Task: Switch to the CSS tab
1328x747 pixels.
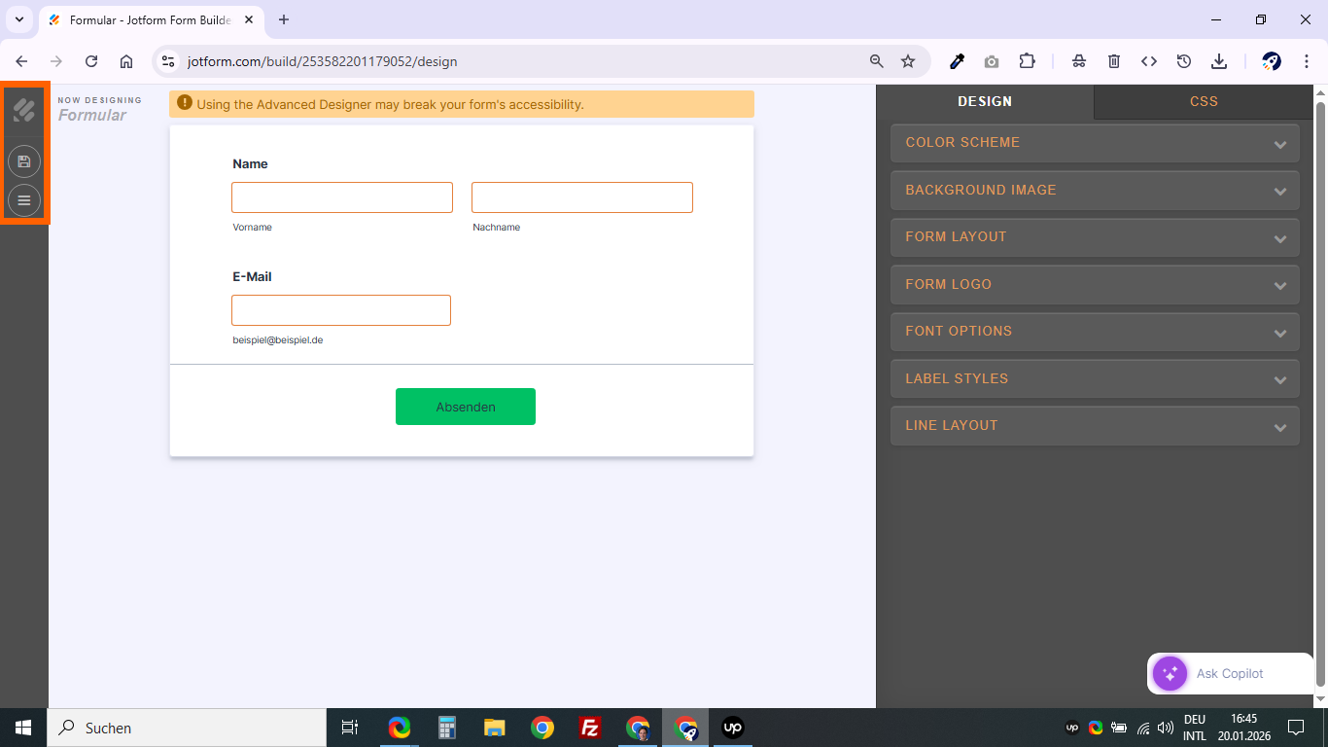Action: click(1204, 101)
